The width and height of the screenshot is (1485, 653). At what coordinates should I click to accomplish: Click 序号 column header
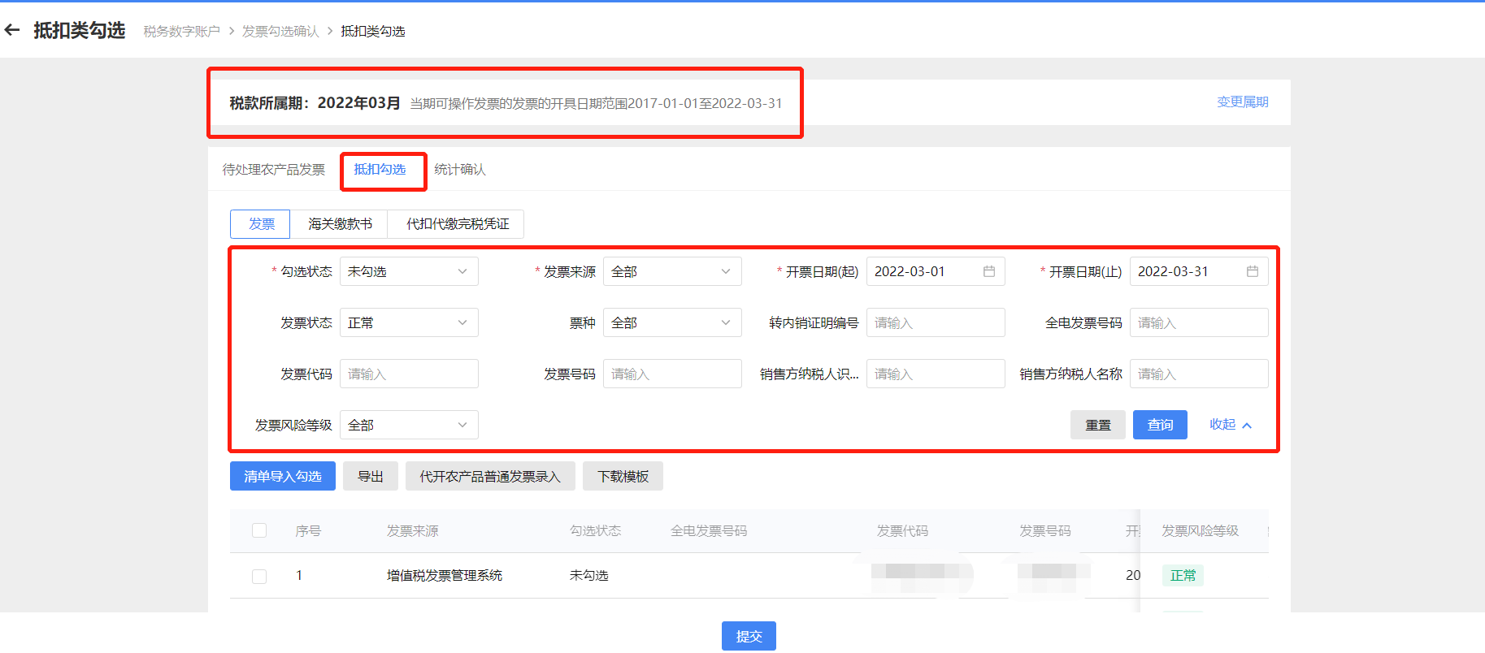pyautogui.click(x=308, y=530)
